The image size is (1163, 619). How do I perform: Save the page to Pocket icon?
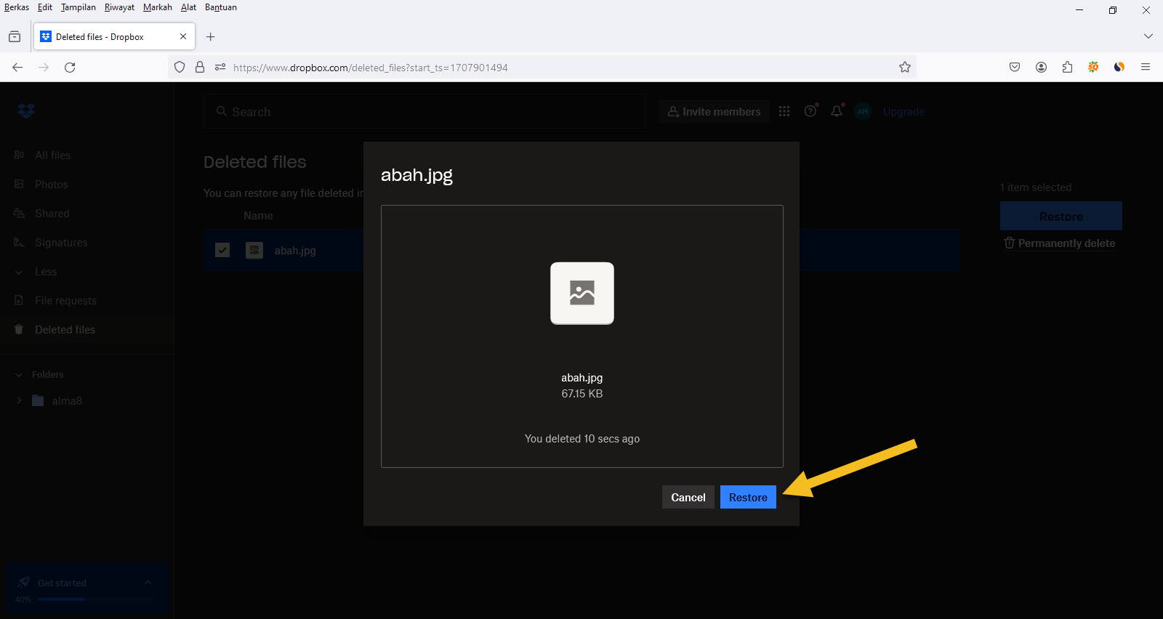(1015, 67)
